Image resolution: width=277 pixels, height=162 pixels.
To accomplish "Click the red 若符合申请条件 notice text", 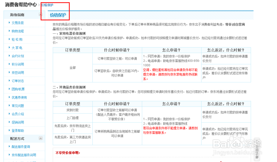I will (x=170, y=130).
